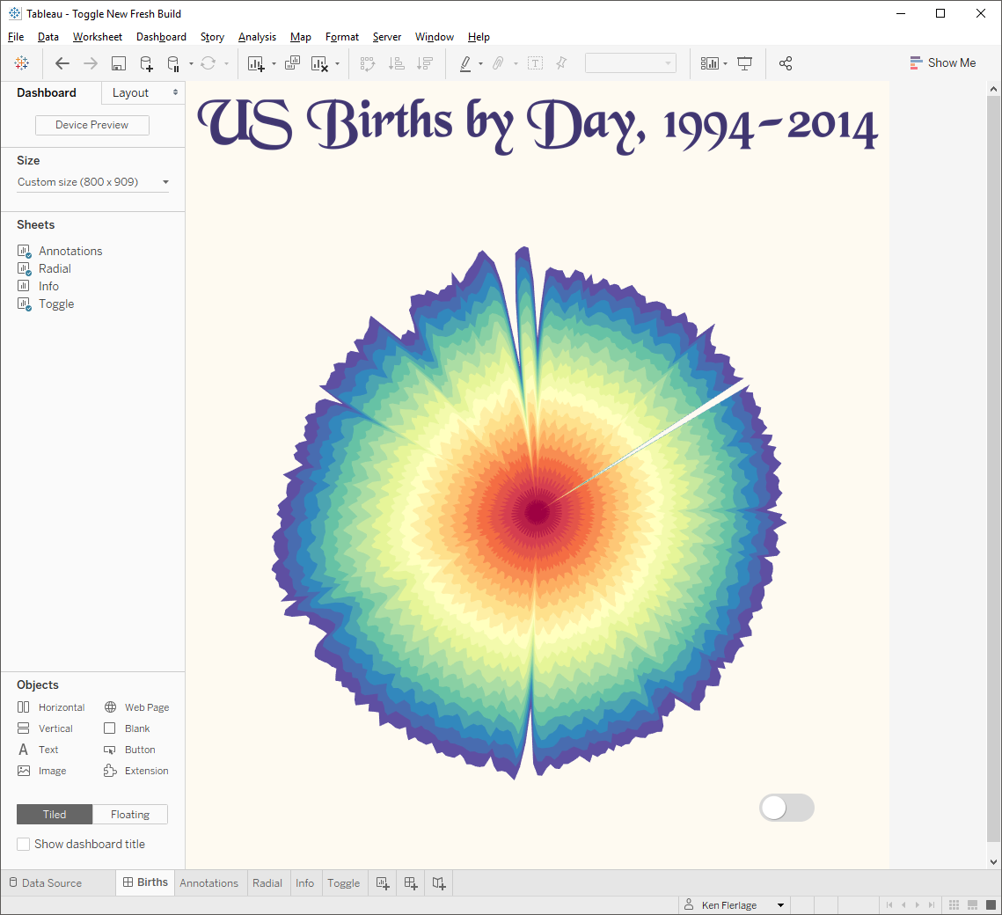Open the Show Me panel

coord(942,62)
